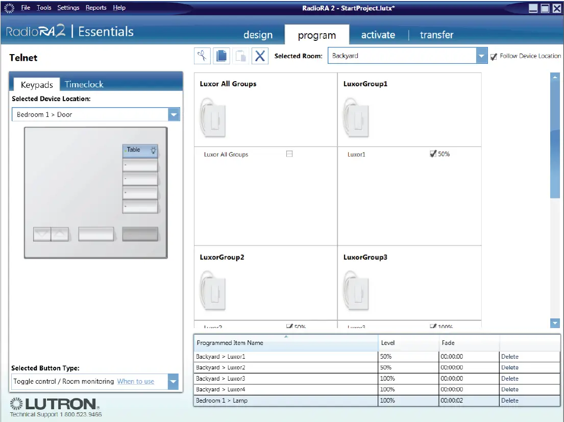Click the Delete X toolbar icon
564x422 pixels.
[260, 56]
